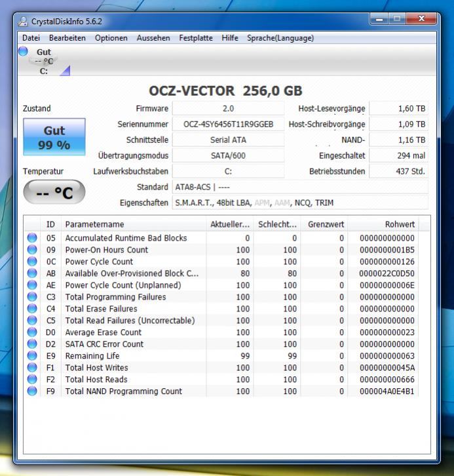Viewport: 454px width, 476px height.
Task: Click status orb for Power Cycle Count (Unplanned)
Action: click(x=32, y=285)
